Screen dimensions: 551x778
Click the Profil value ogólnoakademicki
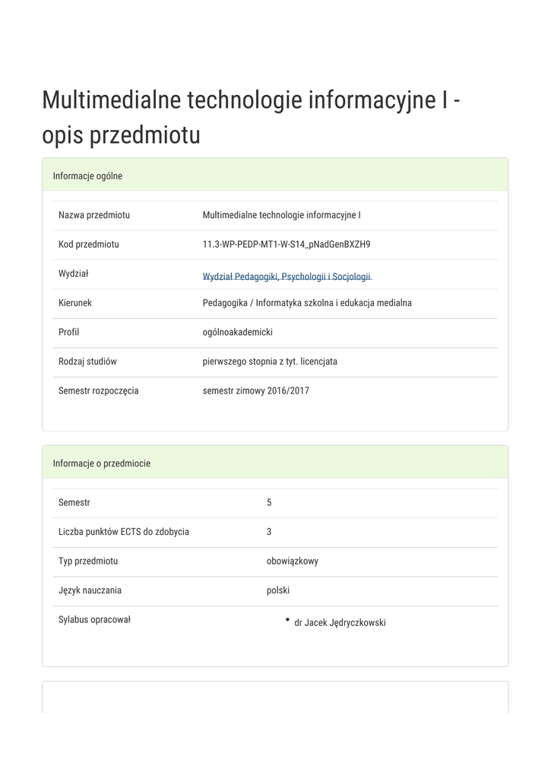[237, 332]
